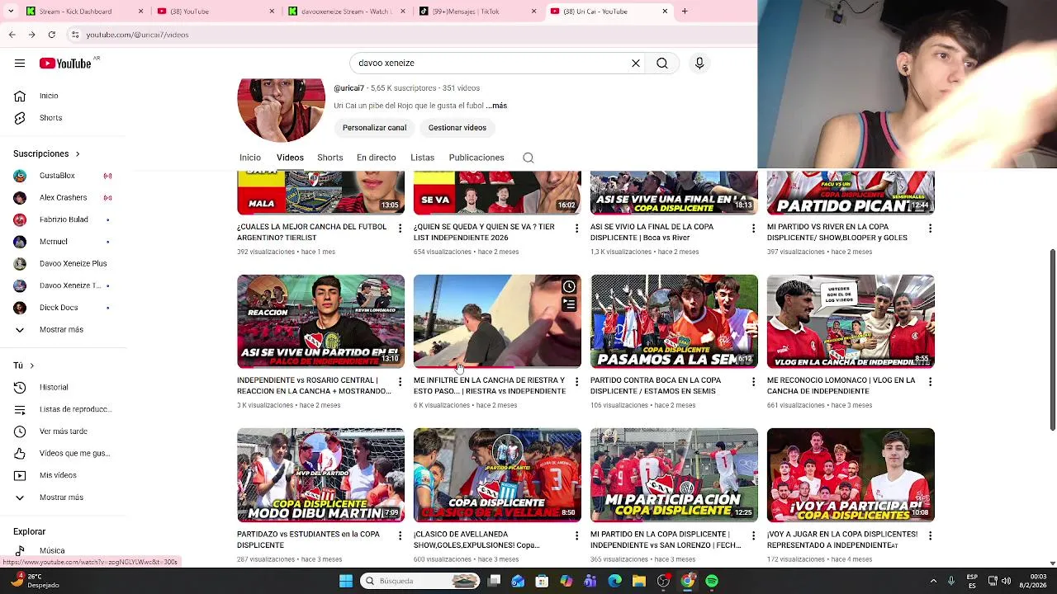Viewport: 1057px width, 594px height.
Task: Start voice search with the microphone icon
Action: [x=699, y=64]
